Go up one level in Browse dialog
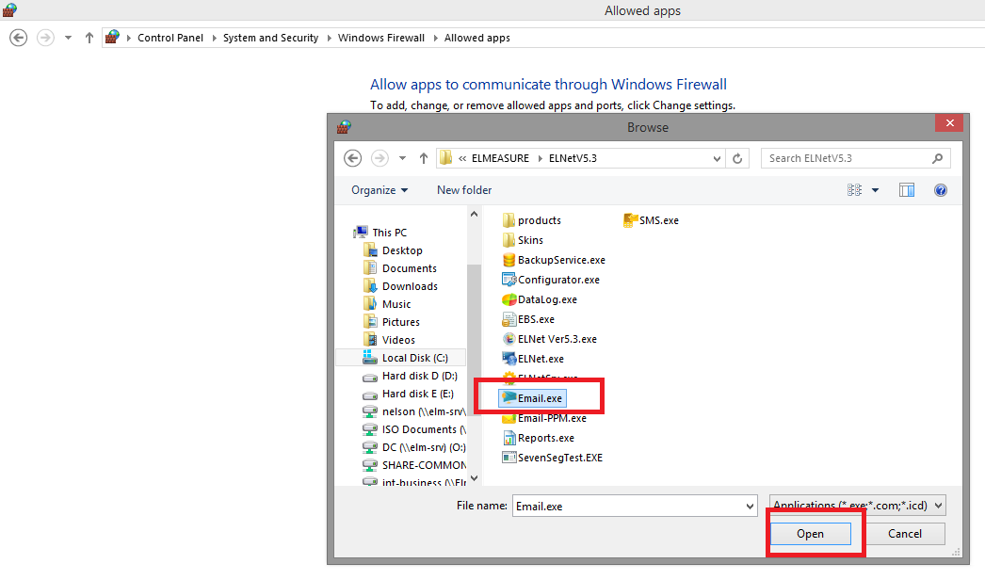The image size is (985, 580). [x=424, y=158]
